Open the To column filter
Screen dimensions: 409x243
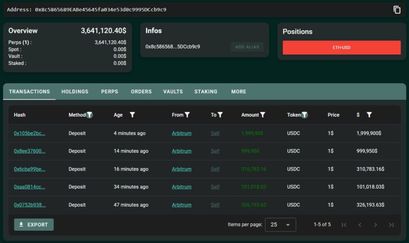point(220,115)
